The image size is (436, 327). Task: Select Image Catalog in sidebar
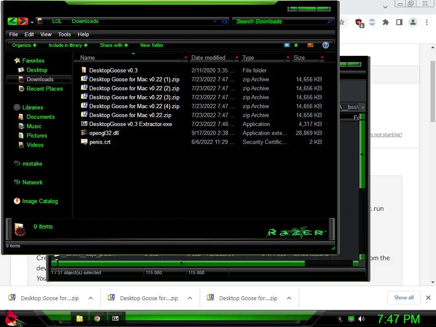coord(40,201)
